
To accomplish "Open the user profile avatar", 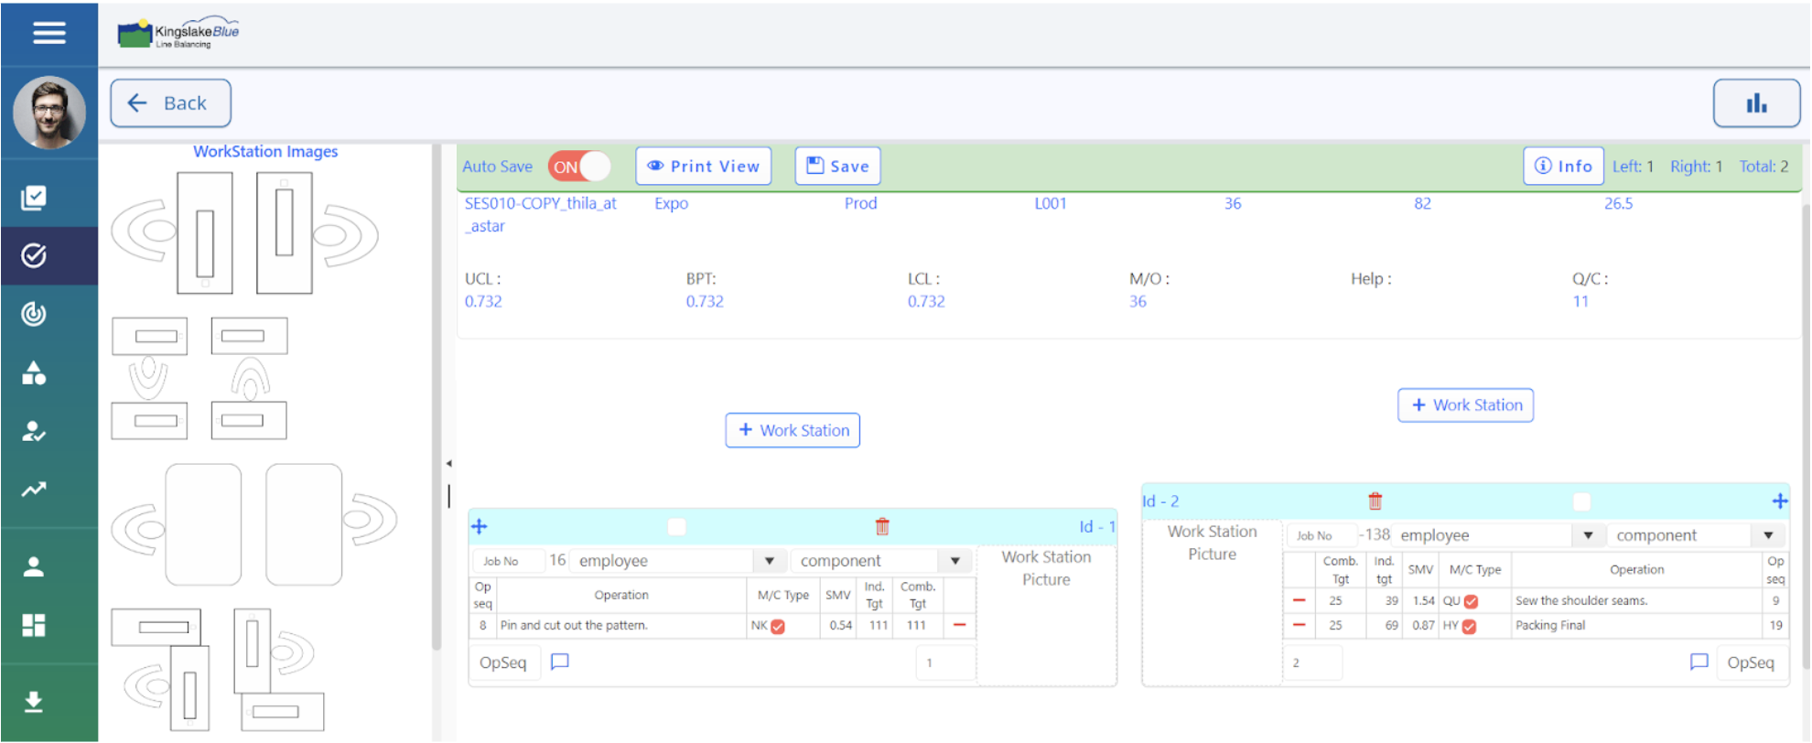I will [49, 112].
